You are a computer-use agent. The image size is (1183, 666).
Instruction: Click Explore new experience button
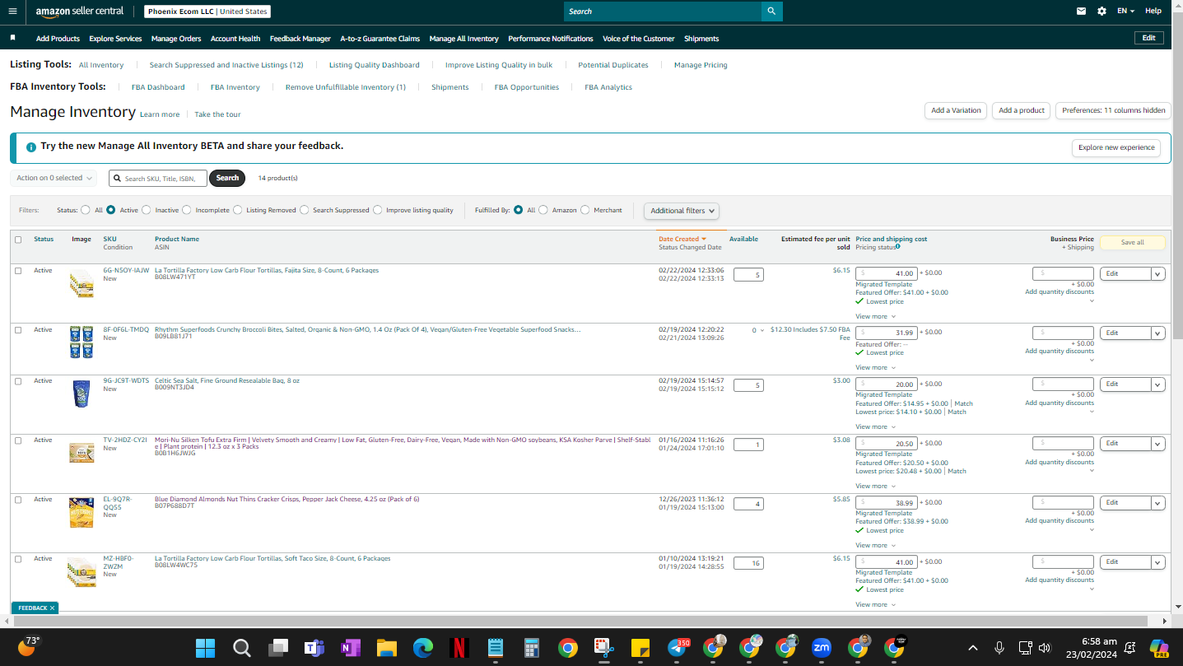1116,147
